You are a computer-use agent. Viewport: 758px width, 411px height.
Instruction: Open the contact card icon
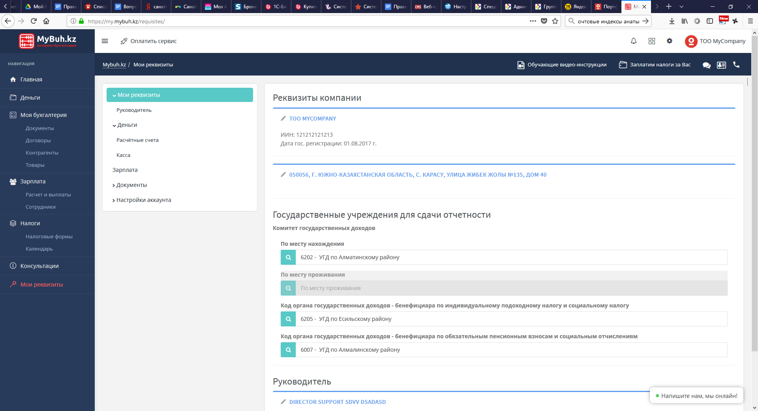pos(722,65)
